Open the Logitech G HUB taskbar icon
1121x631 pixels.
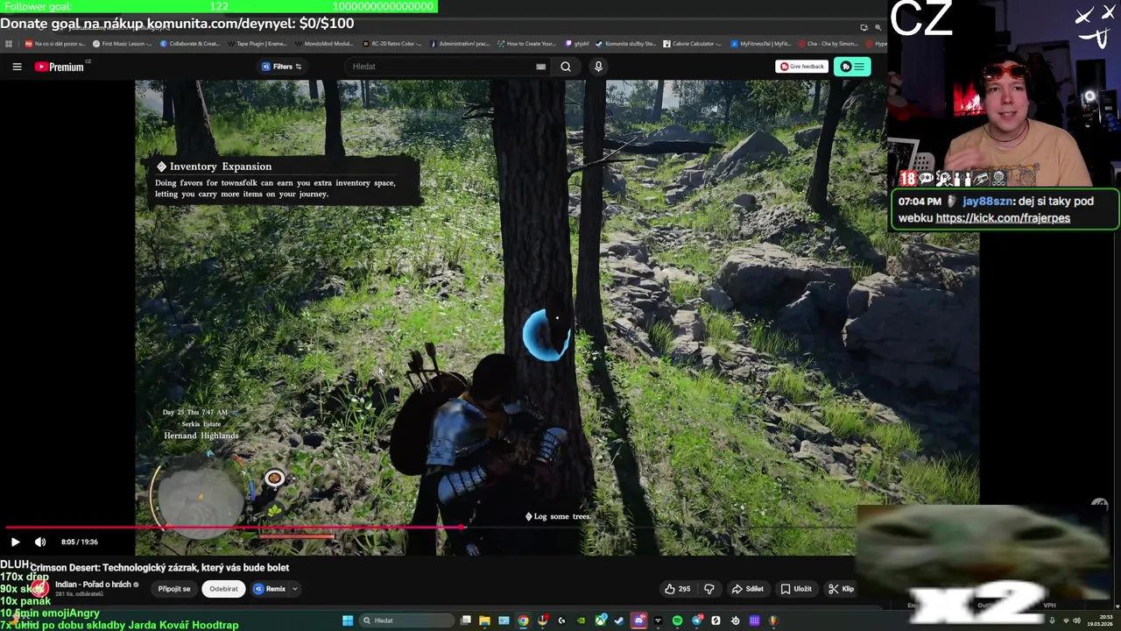coord(561,620)
